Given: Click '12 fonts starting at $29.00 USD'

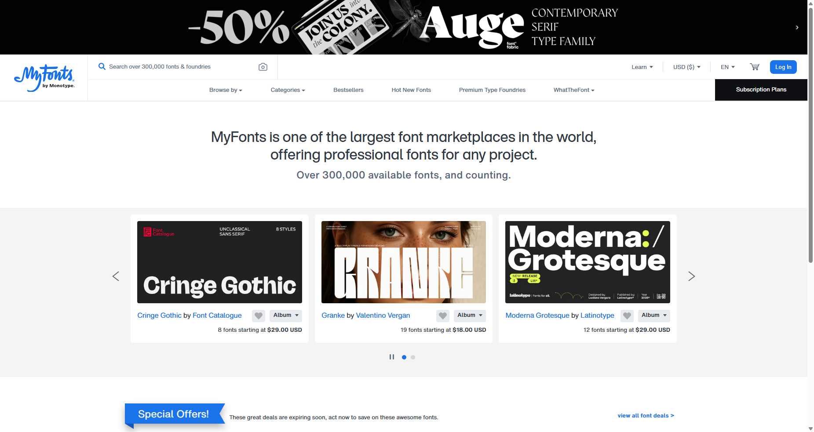Looking at the screenshot, I should 627,330.
